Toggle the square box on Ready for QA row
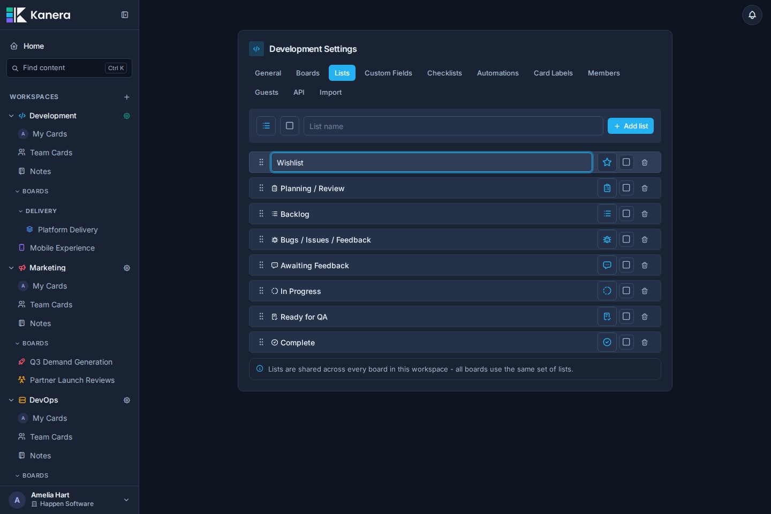Viewport: 771px width, 514px height. (x=626, y=316)
